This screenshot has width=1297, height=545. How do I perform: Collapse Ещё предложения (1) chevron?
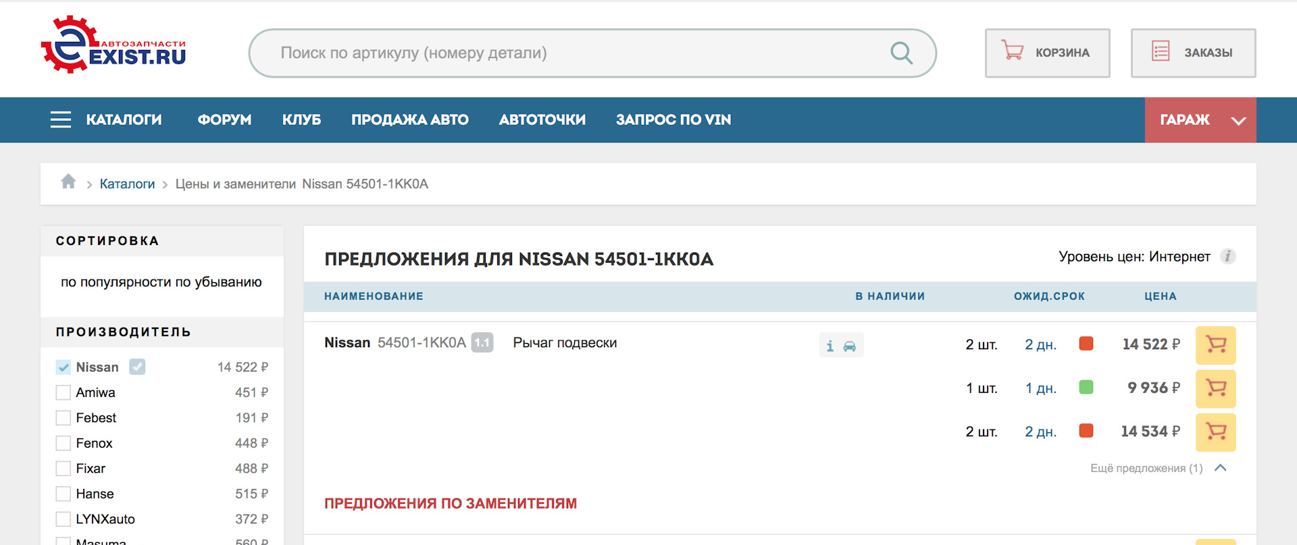[x=1220, y=467]
